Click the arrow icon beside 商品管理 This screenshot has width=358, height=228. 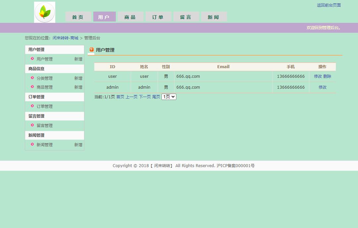pyautogui.click(x=32, y=87)
